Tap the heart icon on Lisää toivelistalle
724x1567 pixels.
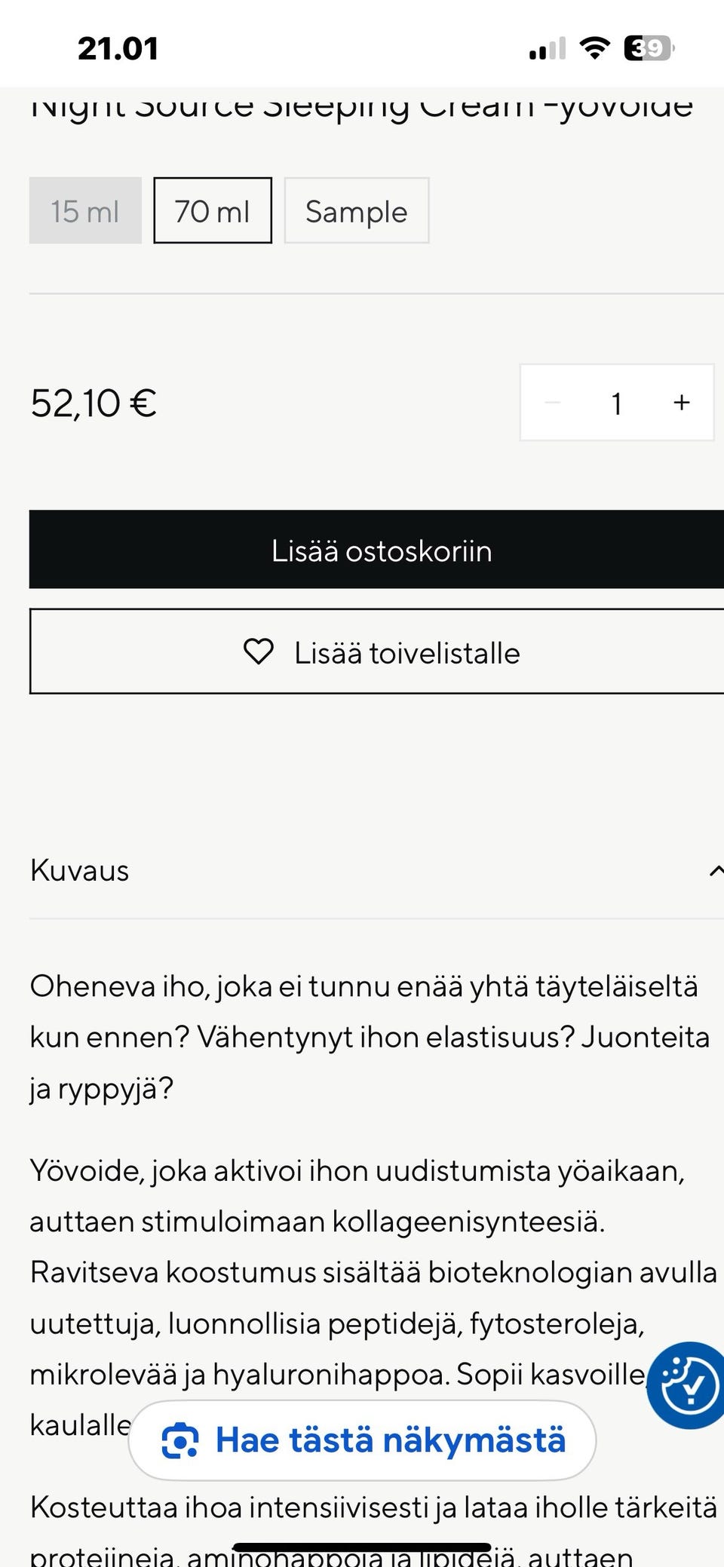pyautogui.click(x=260, y=652)
